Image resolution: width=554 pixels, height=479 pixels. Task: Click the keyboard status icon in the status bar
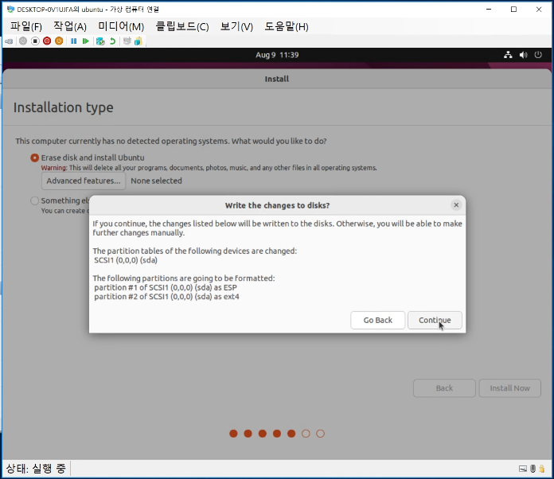click(x=523, y=469)
